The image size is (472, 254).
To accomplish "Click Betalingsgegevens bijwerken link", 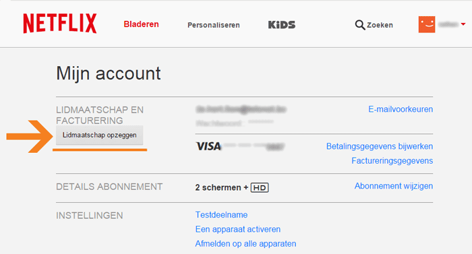I will click(x=379, y=146).
